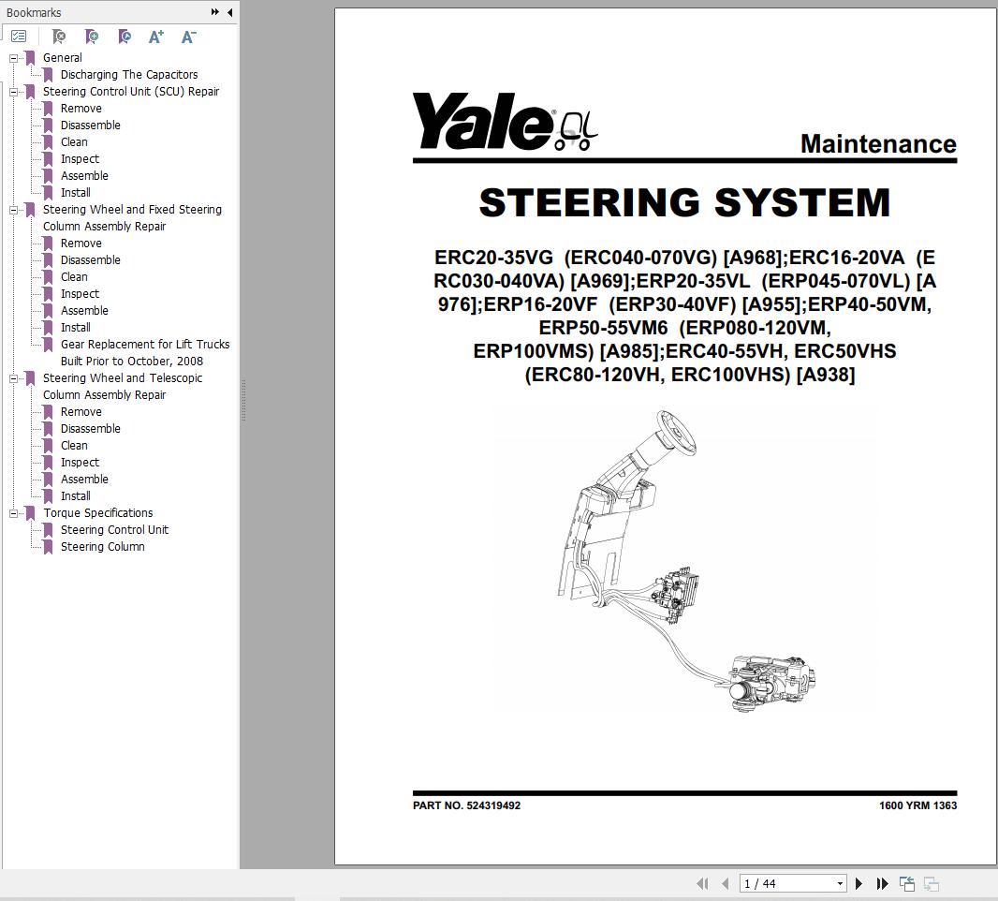Viewport: 998px width, 901px height.
Task: Jump to the last page
Action: 882,883
